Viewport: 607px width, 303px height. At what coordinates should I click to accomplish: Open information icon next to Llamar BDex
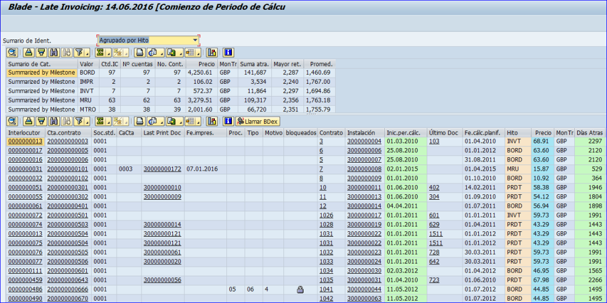coord(228,121)
